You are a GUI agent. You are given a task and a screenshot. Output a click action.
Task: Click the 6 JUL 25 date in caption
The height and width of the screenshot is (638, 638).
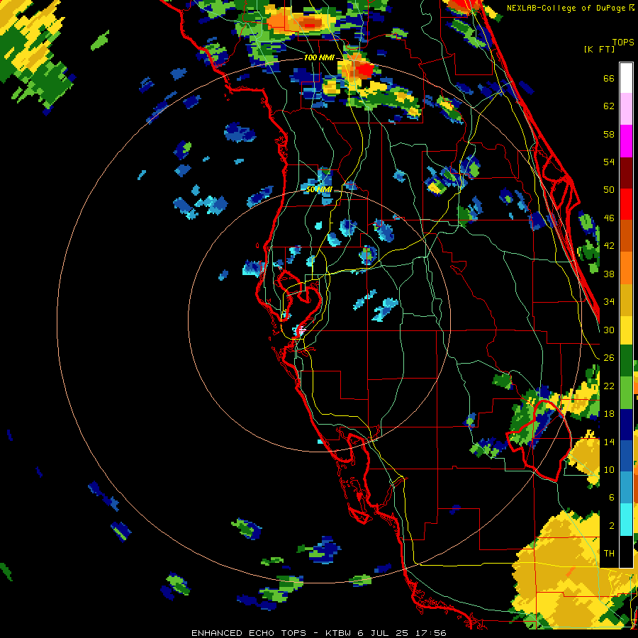[384, 633]
